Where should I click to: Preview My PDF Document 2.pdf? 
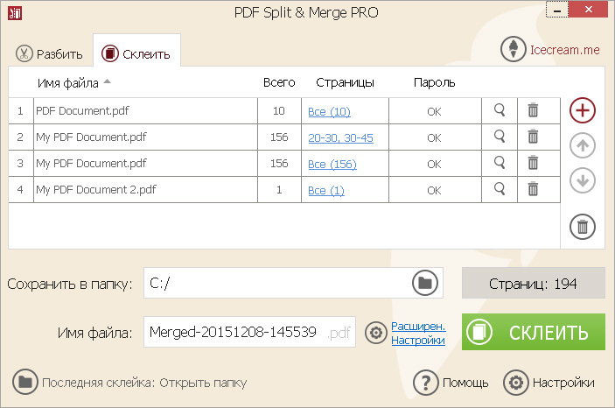500,189
